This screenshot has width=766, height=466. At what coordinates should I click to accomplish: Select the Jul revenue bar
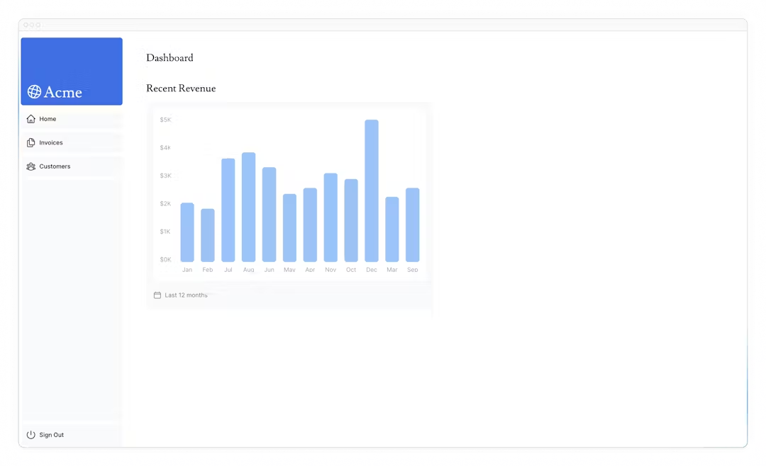pos(228,210)
